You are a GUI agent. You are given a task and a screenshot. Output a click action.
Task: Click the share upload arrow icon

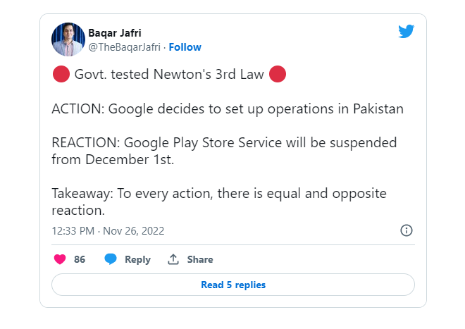pyautogui.click(x=173, y=259)
